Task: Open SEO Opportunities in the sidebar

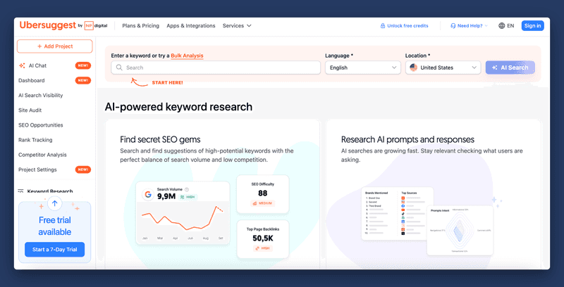Action: (41, 125)
